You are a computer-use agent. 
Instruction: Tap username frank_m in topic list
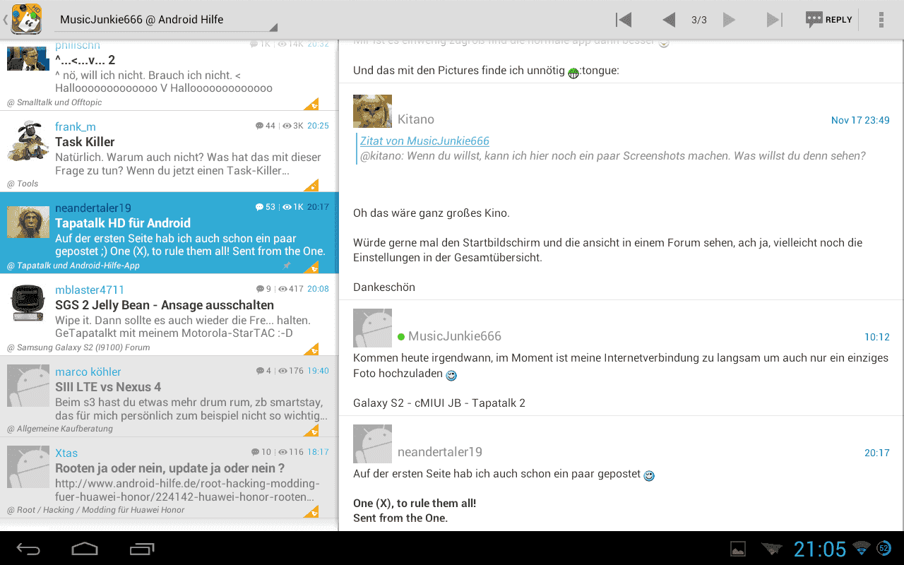(76, 126)
